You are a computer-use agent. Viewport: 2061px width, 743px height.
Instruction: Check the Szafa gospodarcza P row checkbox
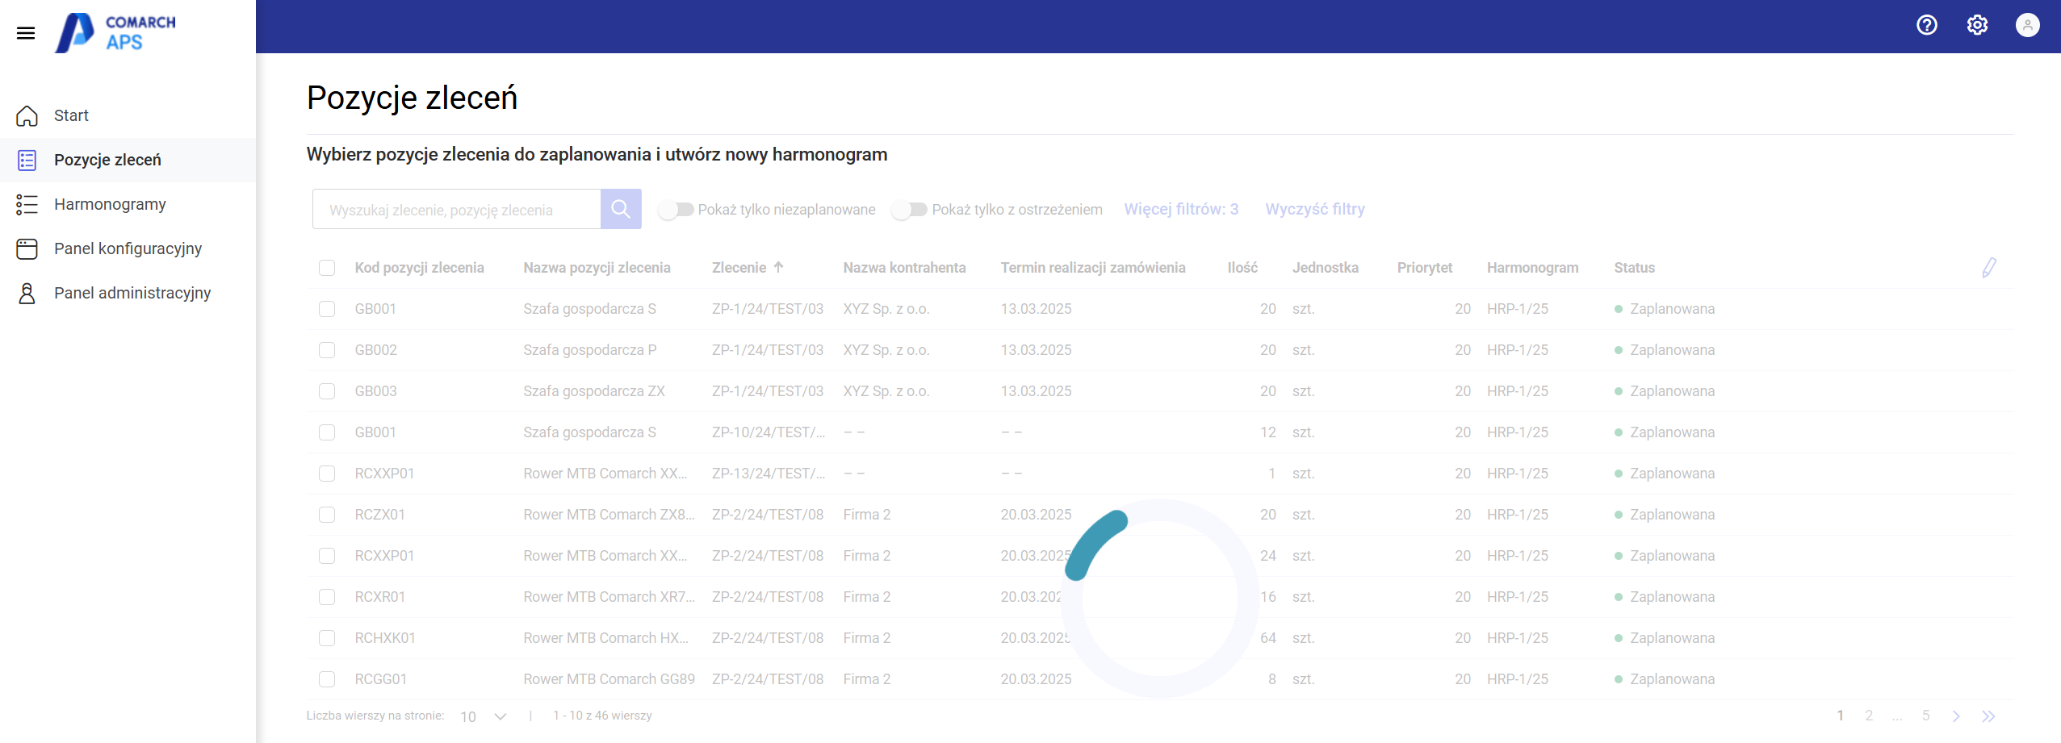pos(327,350)
